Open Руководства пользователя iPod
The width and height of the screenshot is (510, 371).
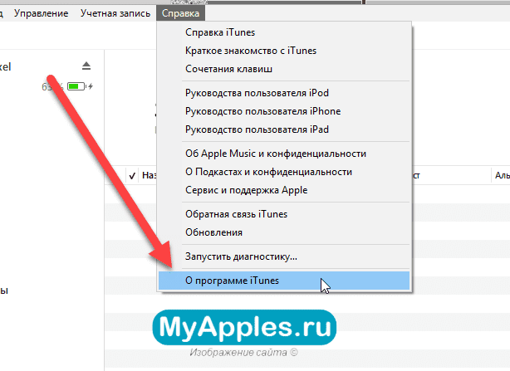[x=283, y=93]
